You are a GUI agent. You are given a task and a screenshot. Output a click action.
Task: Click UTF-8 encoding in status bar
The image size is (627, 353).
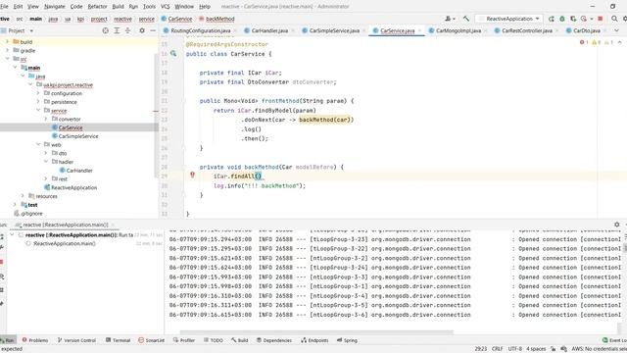[x=514, y=349]
